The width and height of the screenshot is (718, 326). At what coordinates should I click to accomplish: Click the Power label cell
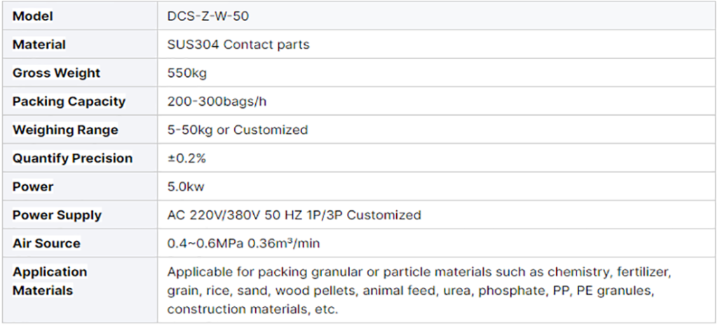(x=33, y=186)
